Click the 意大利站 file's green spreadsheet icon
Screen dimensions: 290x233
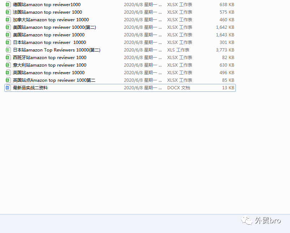pos(8,65)
